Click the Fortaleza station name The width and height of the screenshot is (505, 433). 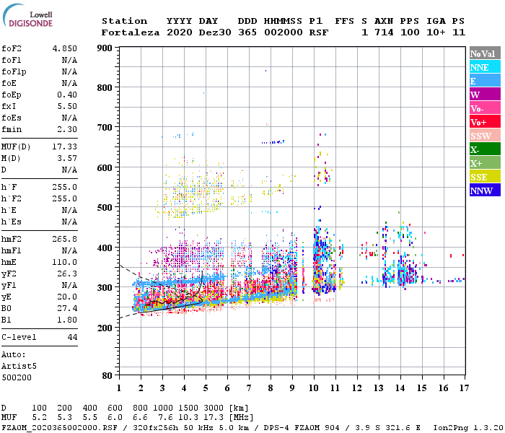(131, 32)
